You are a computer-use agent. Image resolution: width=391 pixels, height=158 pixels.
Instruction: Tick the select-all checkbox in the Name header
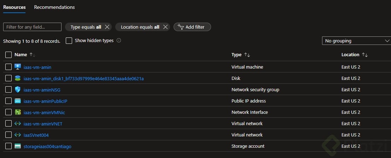8,55
